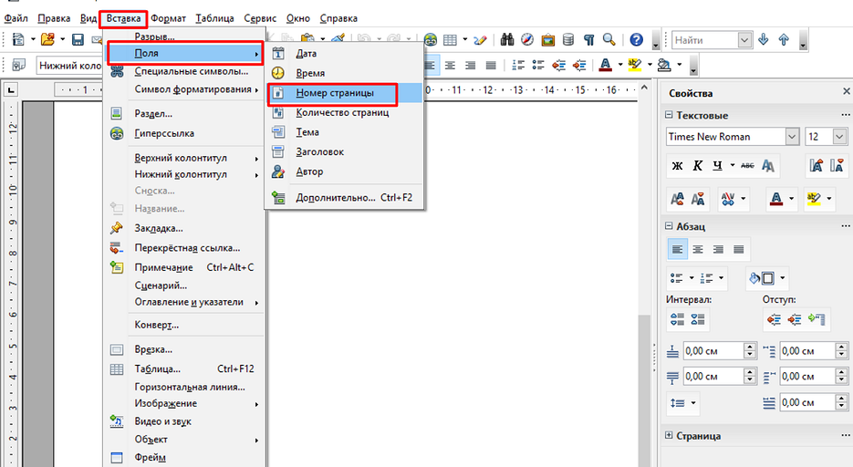Select Номер страницы from the submenu
Image resolution: width=853 pixels, height=467 pixels.
[335, 94]
